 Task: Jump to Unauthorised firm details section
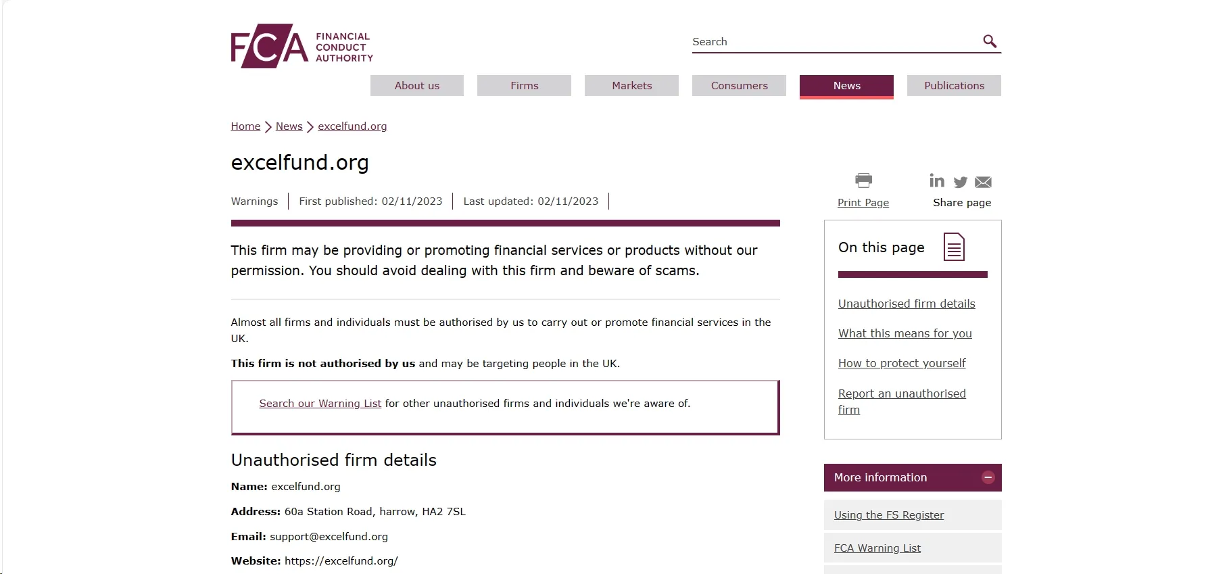[907, 304]
